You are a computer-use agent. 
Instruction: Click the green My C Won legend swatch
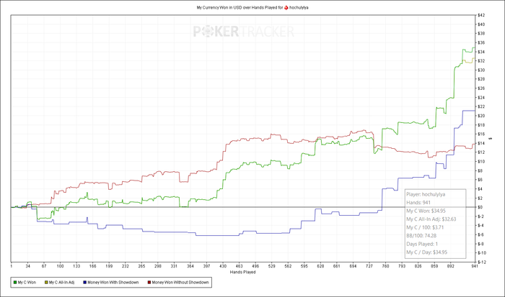coord(15,283)
